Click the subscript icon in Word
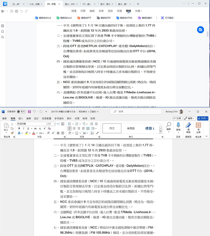 (x=40, y=129)
